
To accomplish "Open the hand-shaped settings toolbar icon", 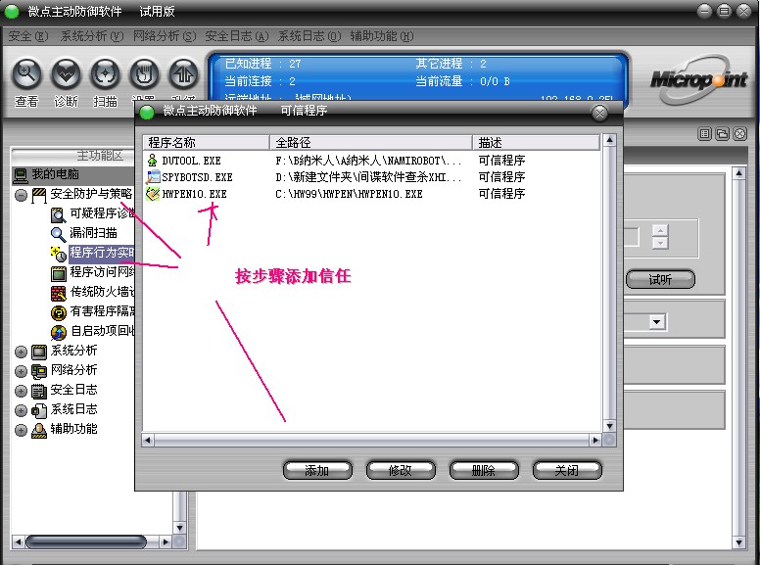I will [144, 74].
